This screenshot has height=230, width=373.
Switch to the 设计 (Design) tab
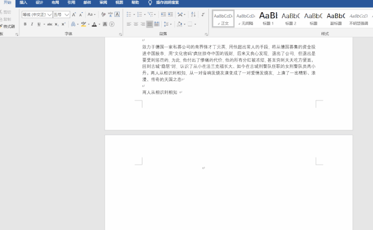[x=39, y=2]
